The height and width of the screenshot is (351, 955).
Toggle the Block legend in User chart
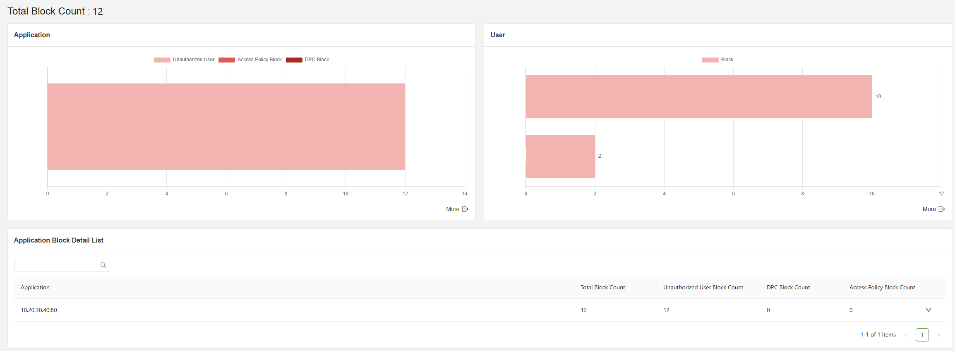click(x=717, y=60)
